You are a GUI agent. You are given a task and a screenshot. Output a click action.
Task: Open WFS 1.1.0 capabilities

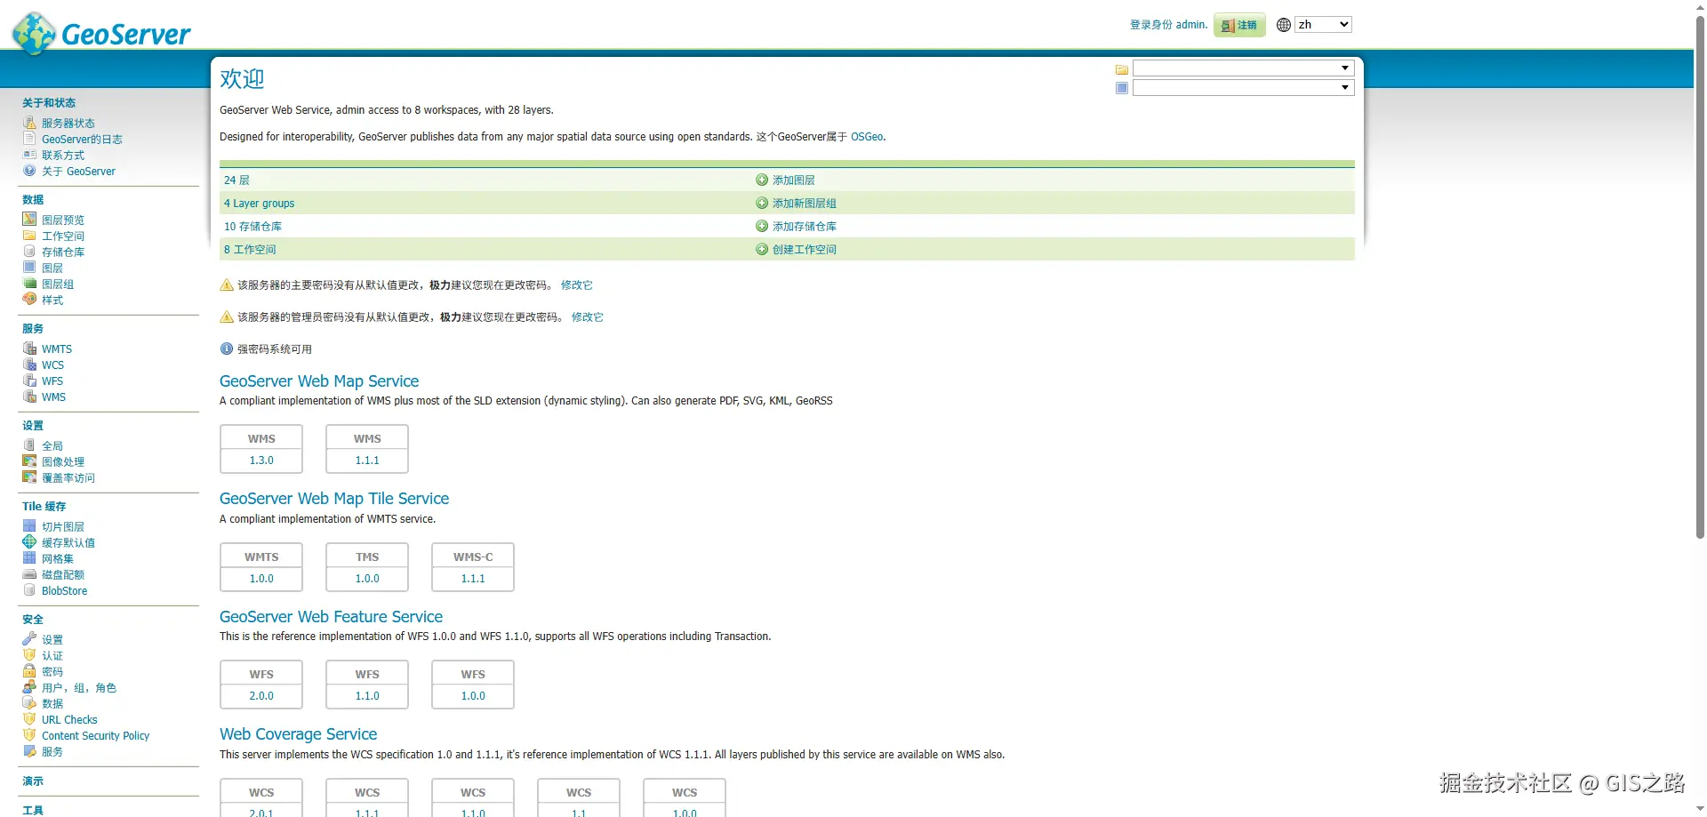coord(367,696)
